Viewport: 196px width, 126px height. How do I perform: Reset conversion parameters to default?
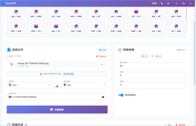click(181, 50)
